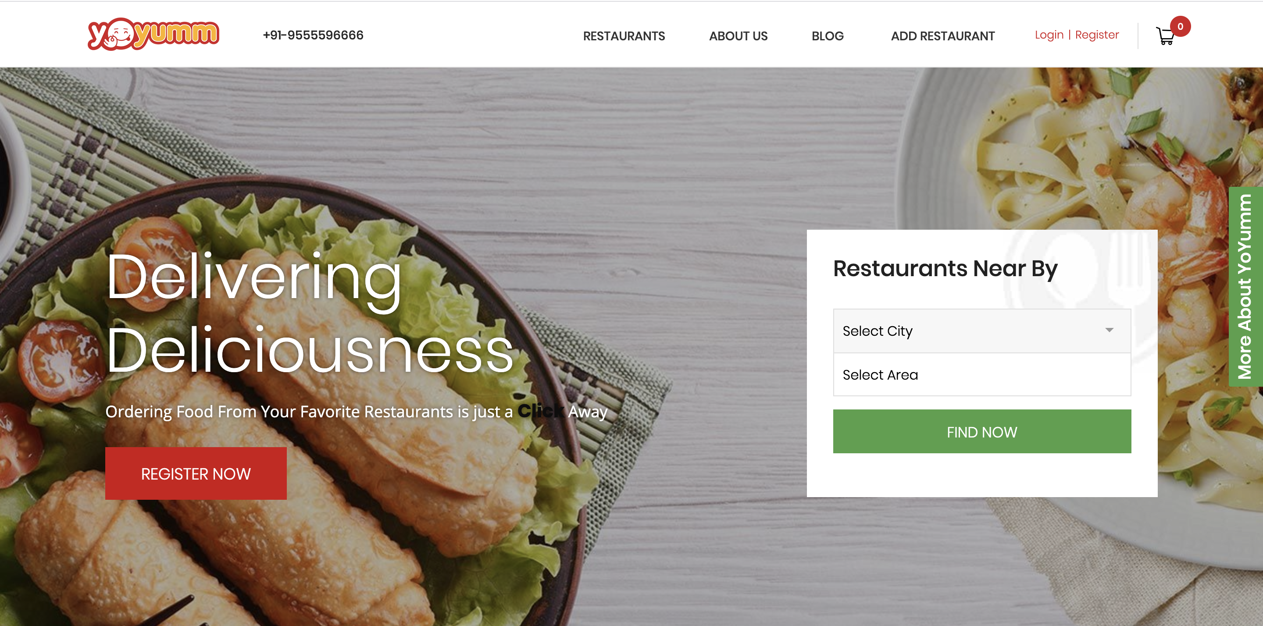The height and width of the screenshot is (626, 1263).
Task: Click the Register link in header
Action: click(1097, 35)
